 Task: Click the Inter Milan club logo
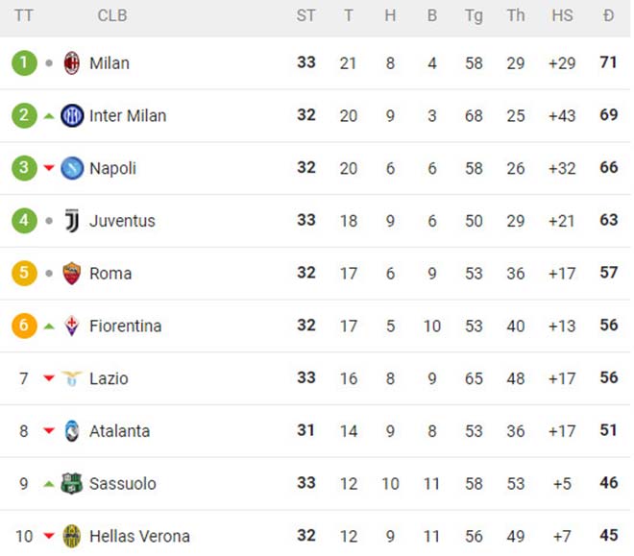(x=72, y=116)
